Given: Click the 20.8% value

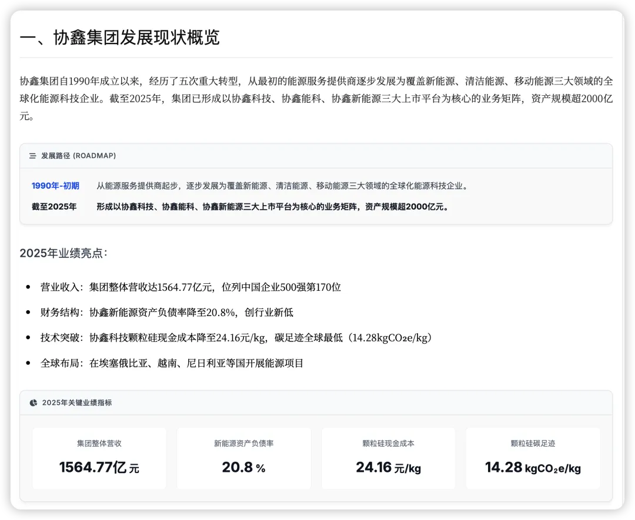Looking at the screenshot, I should pos(244,467).
